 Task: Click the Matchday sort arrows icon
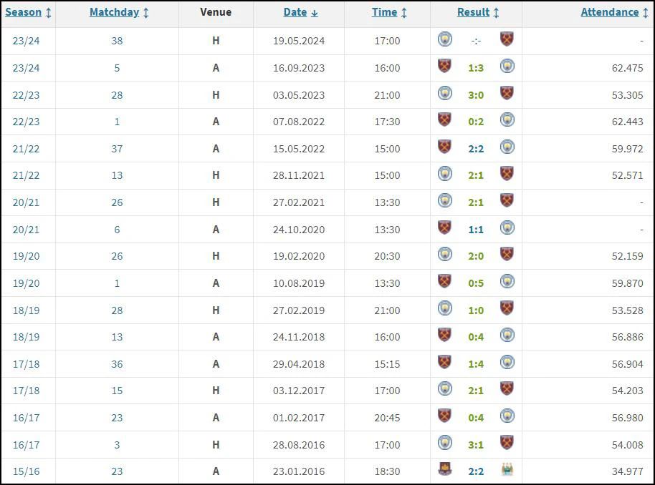click(x=145, y=13)
